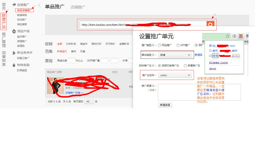Set range filter to 所有宝贝
Viewport: 255px width, 159px height.
62,51
